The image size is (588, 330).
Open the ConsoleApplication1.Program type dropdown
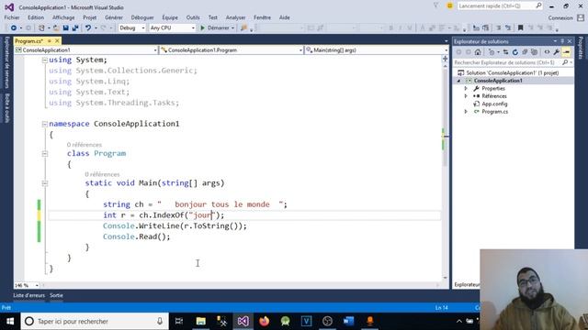click(231, 50)
